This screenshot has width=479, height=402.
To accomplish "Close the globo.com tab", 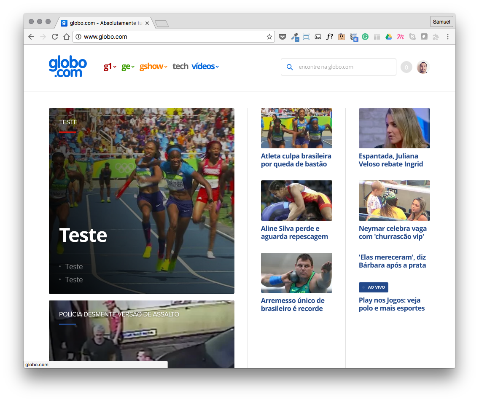I will (147, 23).
